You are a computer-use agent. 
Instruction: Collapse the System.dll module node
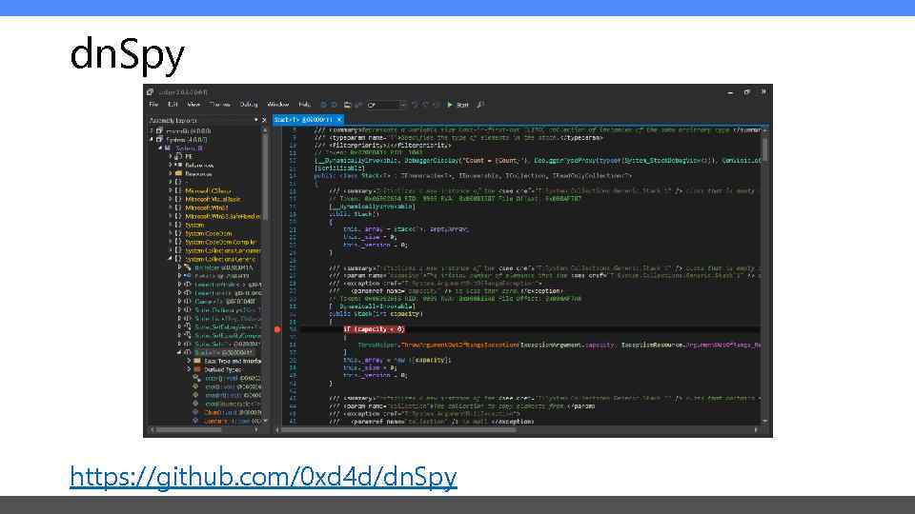160,148
